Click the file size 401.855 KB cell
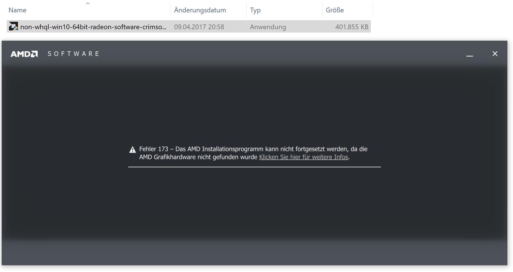The width and height of the screenshot is (513, 272). tap(352, 27)
